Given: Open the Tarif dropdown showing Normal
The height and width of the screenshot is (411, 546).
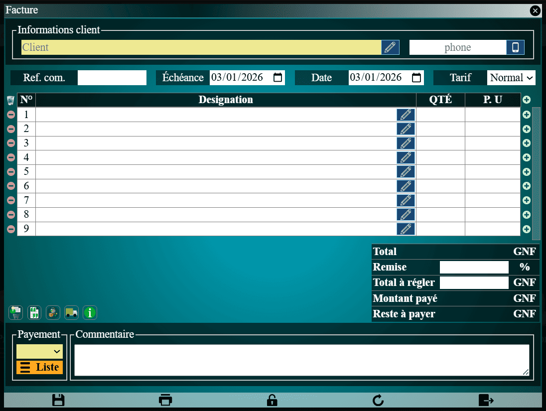Looking at the screenshot, I should coord(511,78).
